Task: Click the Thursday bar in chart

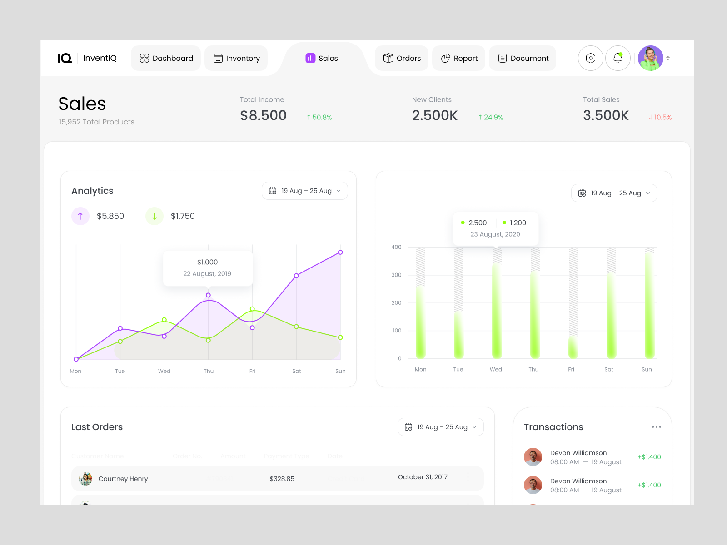Action: click(x=535, y=315)
